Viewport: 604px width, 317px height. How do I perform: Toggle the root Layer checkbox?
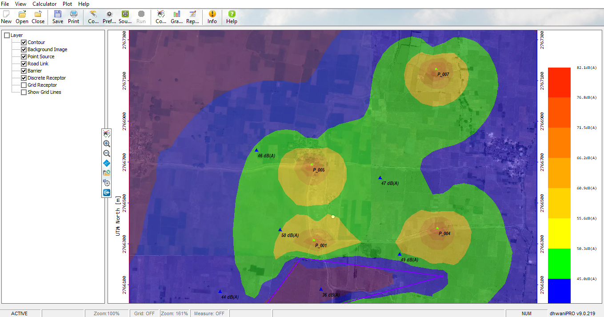point(7,35)
